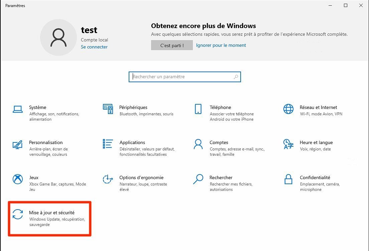Image resolution: width=369 pixels, height=251 pixels.
Task: Click 'Xbox Game Bar, captures' description
Action: 57,187
